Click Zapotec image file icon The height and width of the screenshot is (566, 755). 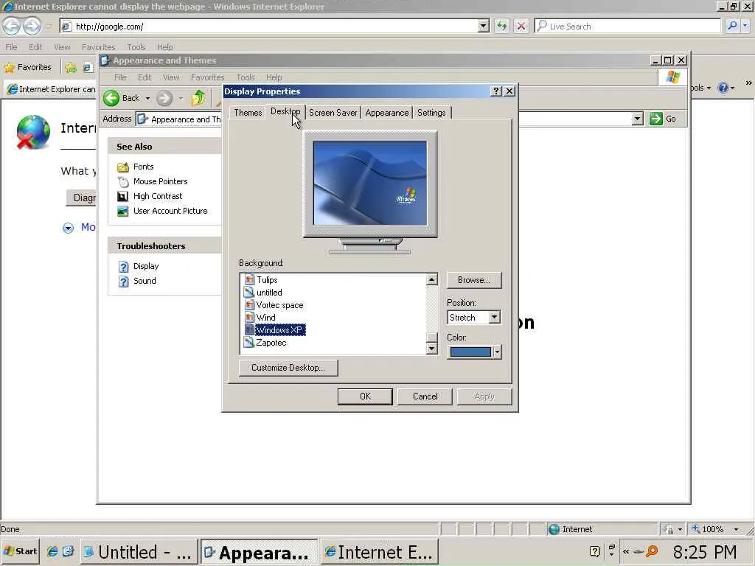pyautogui.click(x=249, y=343)
